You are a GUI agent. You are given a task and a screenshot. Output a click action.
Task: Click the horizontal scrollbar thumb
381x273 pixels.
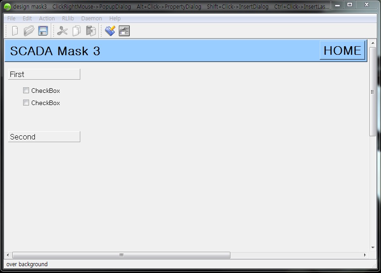click(121, 255)
